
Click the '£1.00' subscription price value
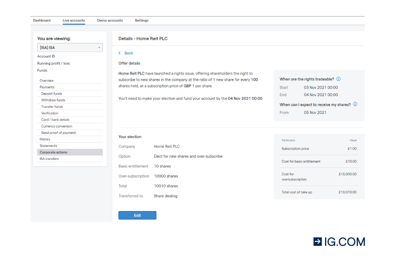[x=352, y=149]
